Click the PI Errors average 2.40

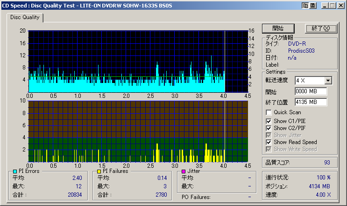[x=77, y=178]
